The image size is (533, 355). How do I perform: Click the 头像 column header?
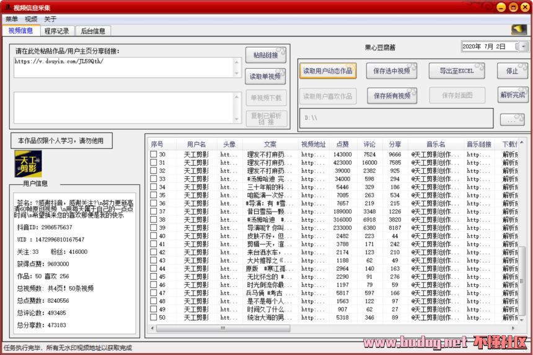tap(229, 145)
